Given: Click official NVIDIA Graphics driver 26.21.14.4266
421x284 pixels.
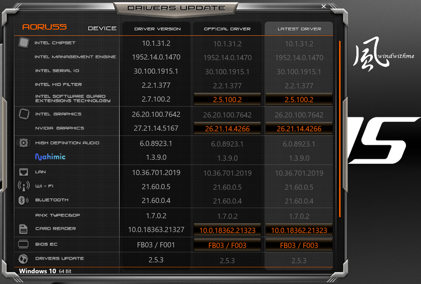Looking at the screenshot, I should (x=227, y=128).
